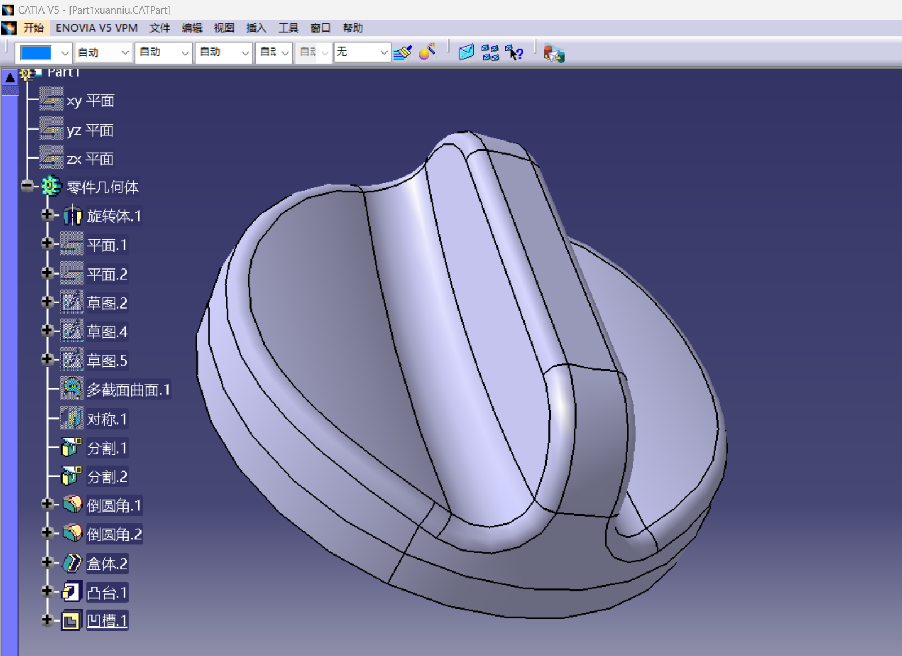Click the 零件几何体 gear icon
This screenshot has height=656, width=902.
(51, 186)
